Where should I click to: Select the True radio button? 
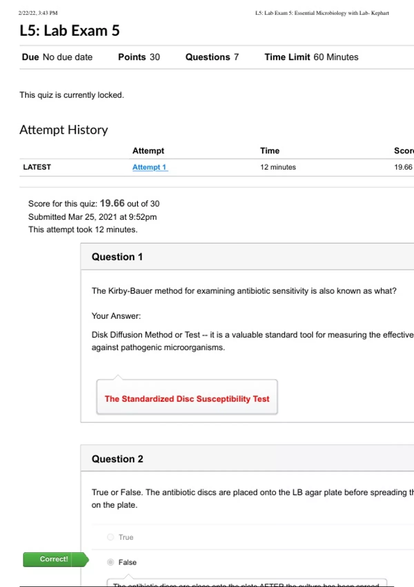pyautogui.click(x=110, y=537)
